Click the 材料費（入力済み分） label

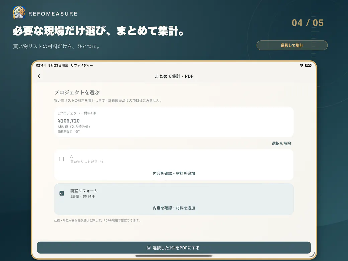[74, 127]
